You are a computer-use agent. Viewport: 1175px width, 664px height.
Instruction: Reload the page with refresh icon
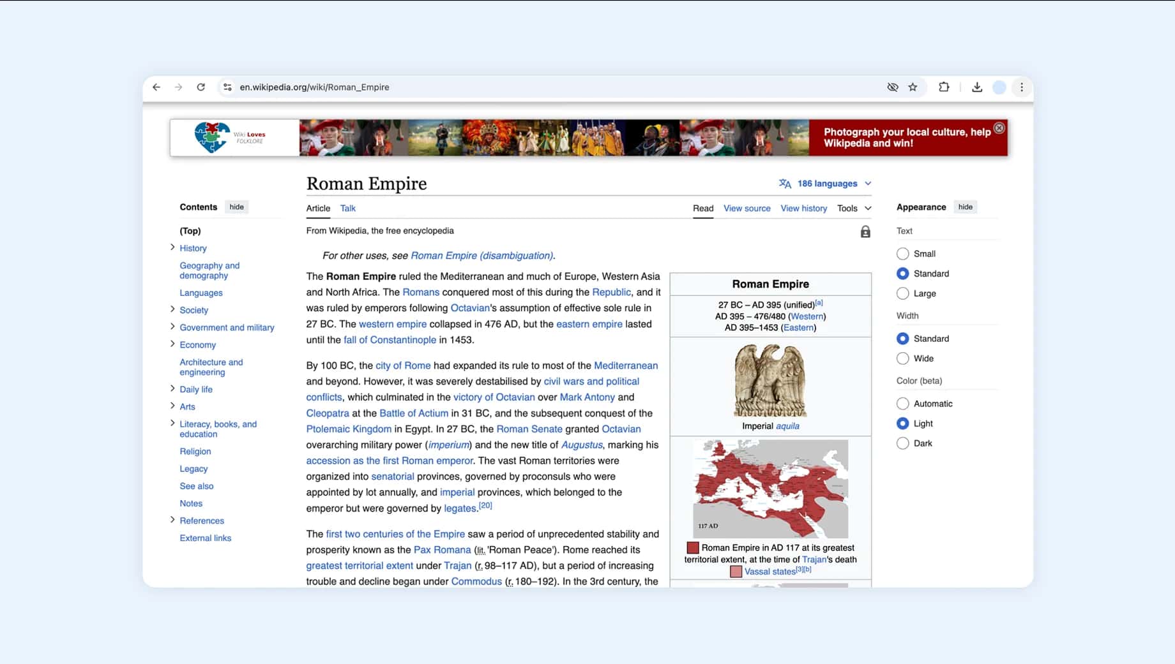pos(201,87)
